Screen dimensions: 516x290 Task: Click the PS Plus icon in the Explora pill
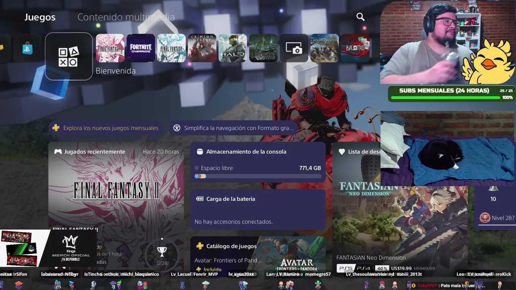point(56,128)
